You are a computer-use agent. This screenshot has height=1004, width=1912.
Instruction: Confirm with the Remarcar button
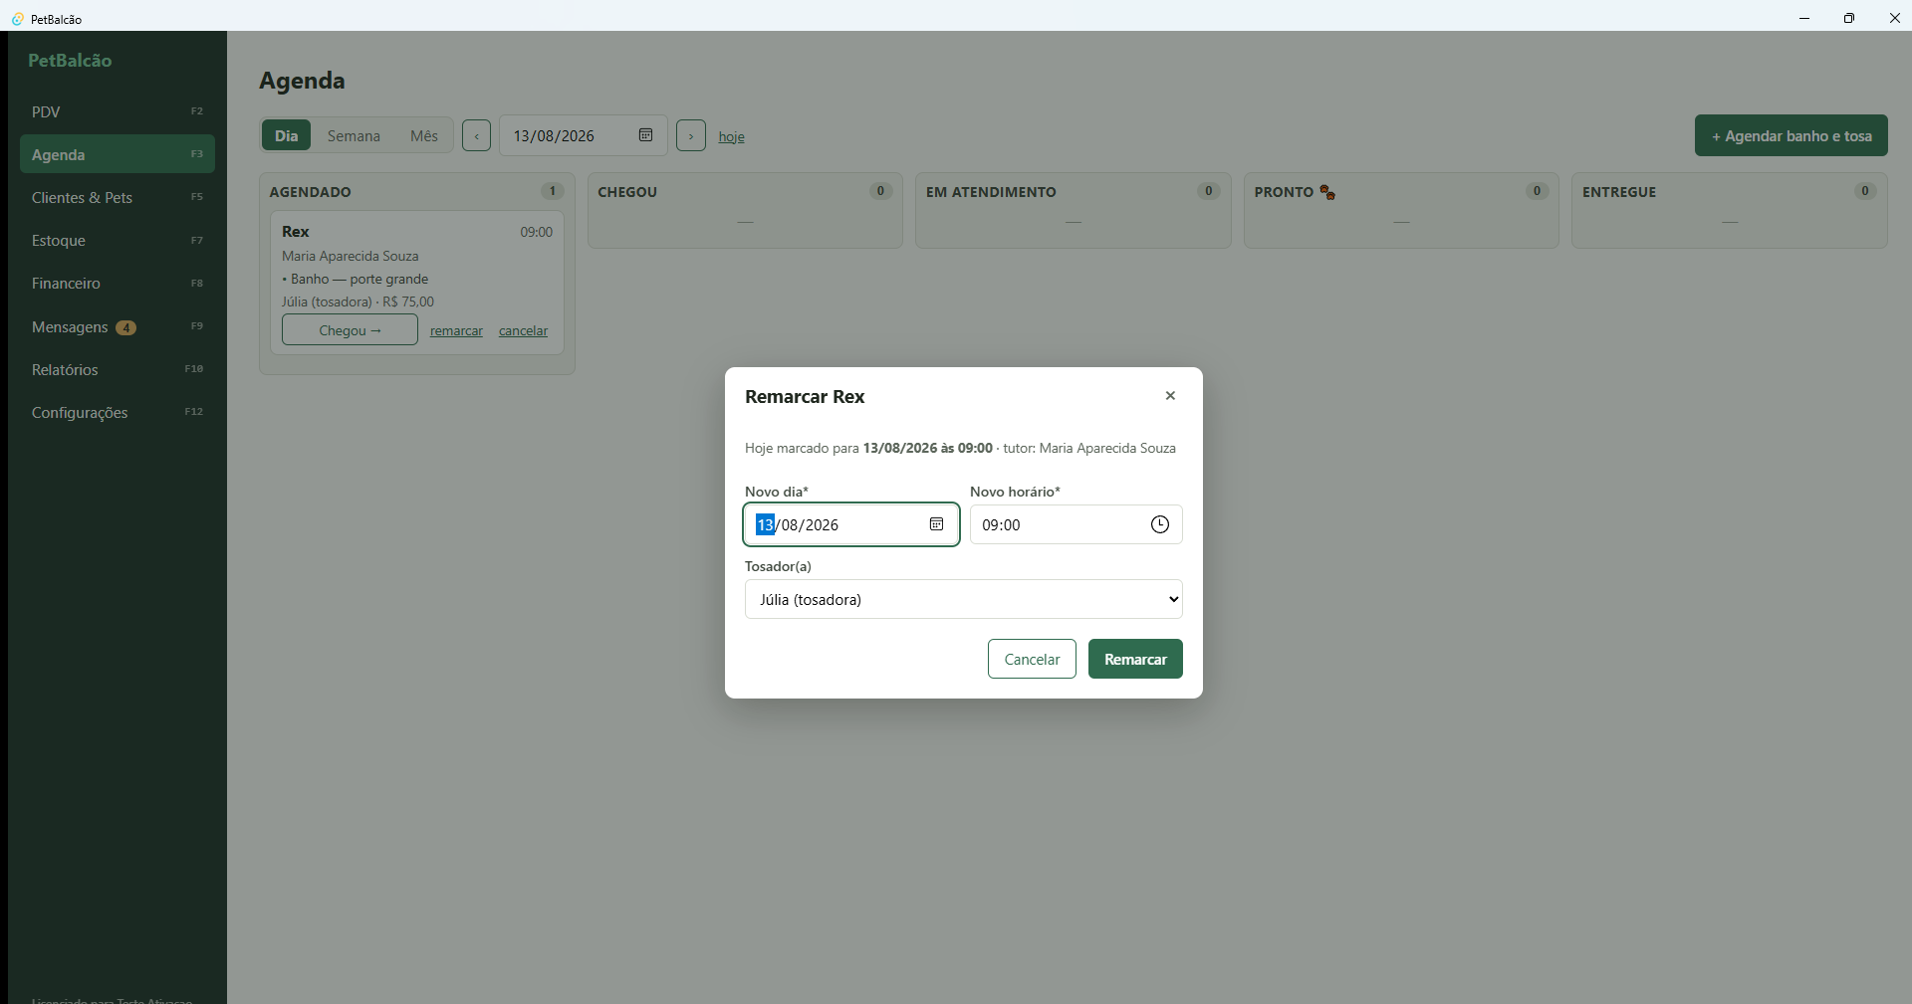click(1135, 659)
